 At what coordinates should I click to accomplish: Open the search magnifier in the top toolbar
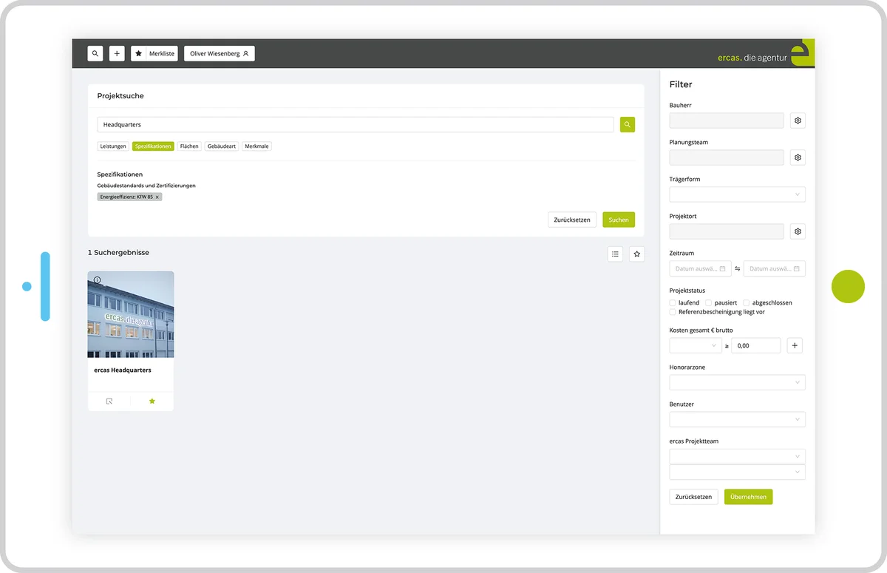pyautogui.click(x=95, y=53)
